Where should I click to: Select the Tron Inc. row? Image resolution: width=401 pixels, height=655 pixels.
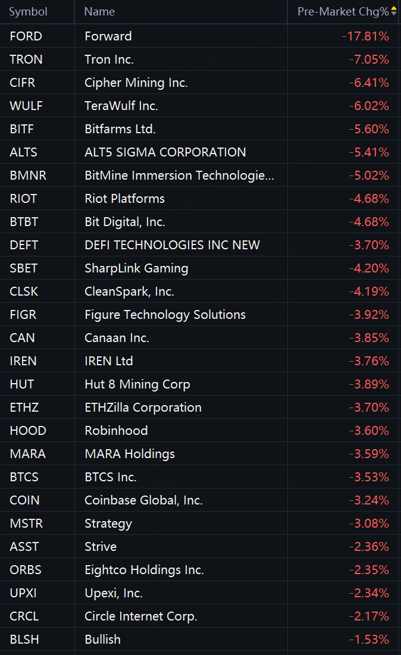click(x=109, y=59)
